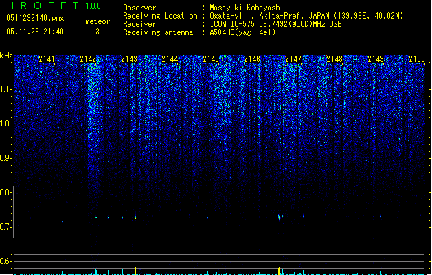Click the 1.1 kHz axis label
This screenshot has width=432, height=275.
click(5, 89)
